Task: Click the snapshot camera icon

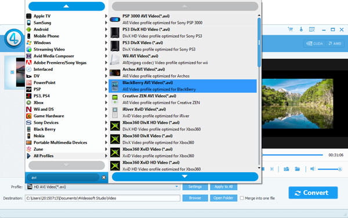Action: [x=287, y=169]
